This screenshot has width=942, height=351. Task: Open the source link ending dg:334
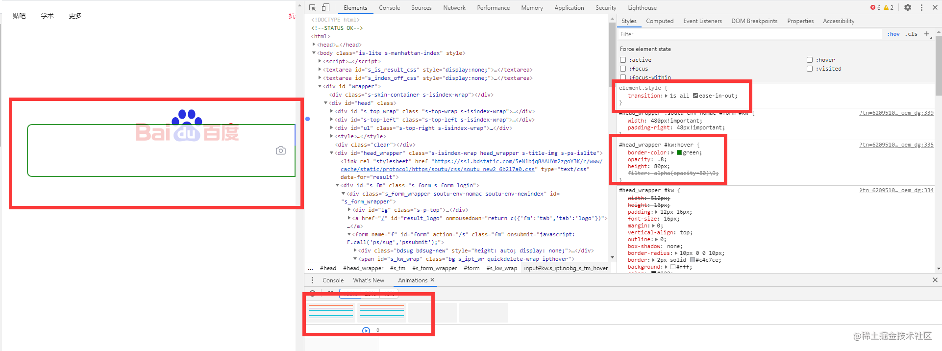tap(896, 190)
